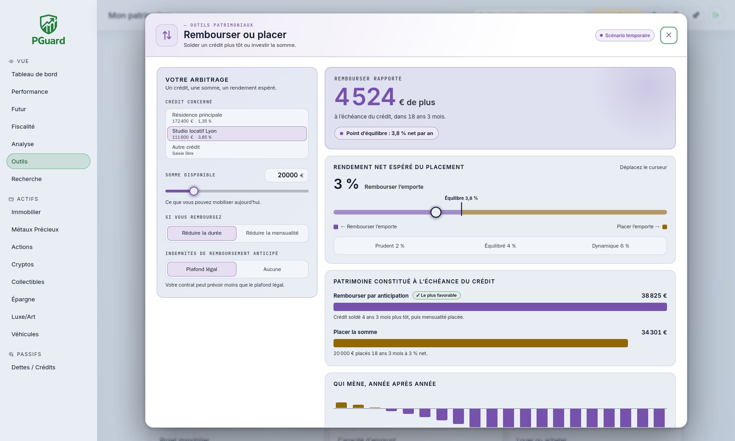This screenshot has height=441, width=735.
Task: Click the Somme disponible slider handle
Action: pos(194,191)
